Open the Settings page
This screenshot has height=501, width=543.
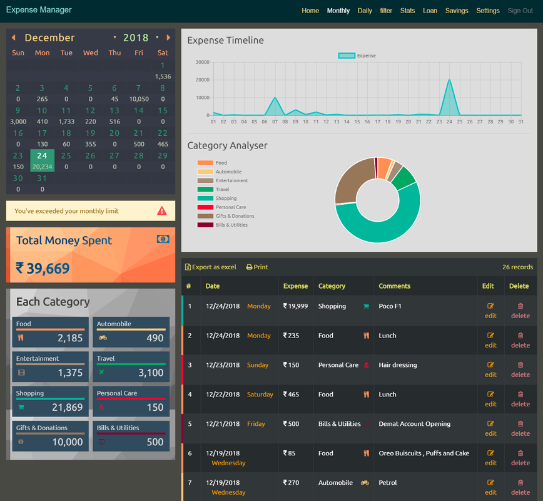point(487,11)
